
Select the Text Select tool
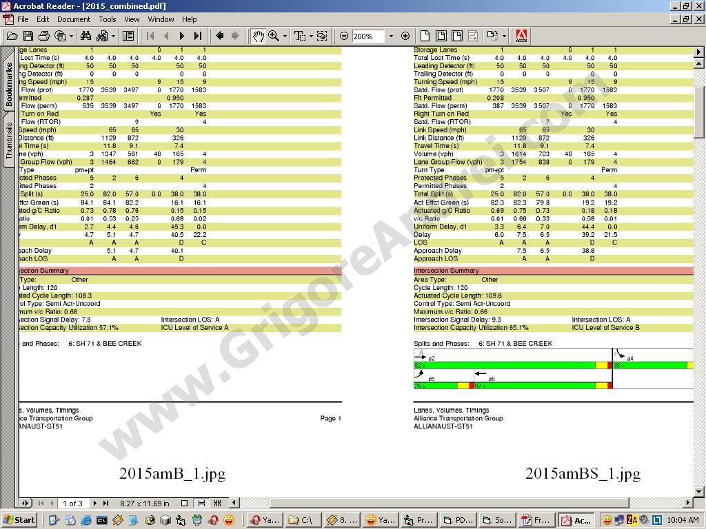tap(299, 36)
